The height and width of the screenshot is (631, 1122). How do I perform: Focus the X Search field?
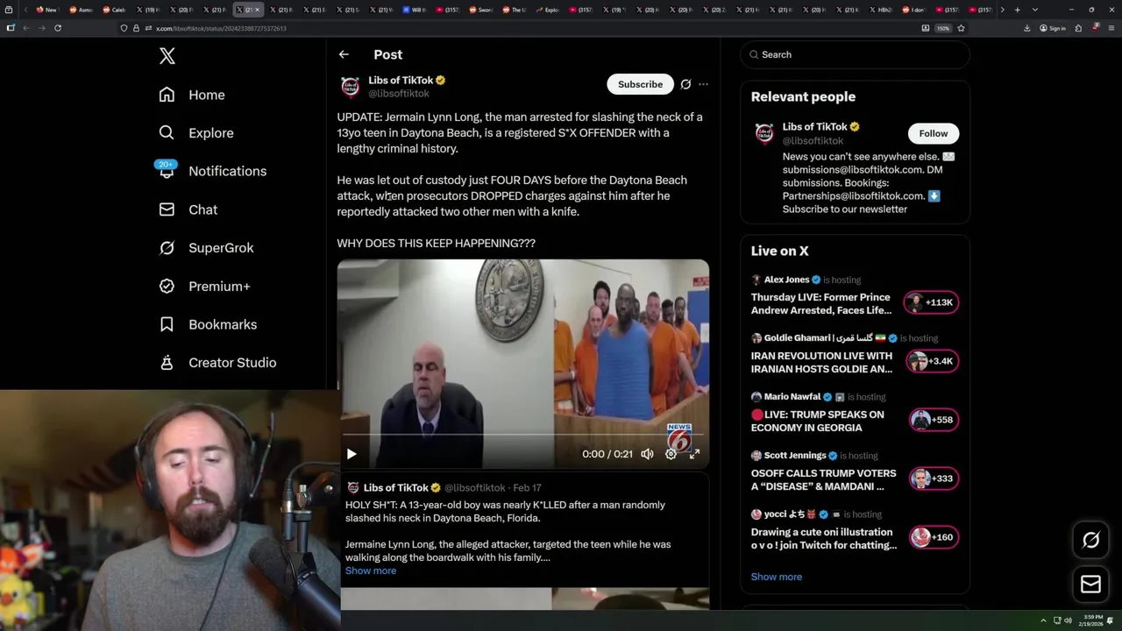click(x=856, y=54)
